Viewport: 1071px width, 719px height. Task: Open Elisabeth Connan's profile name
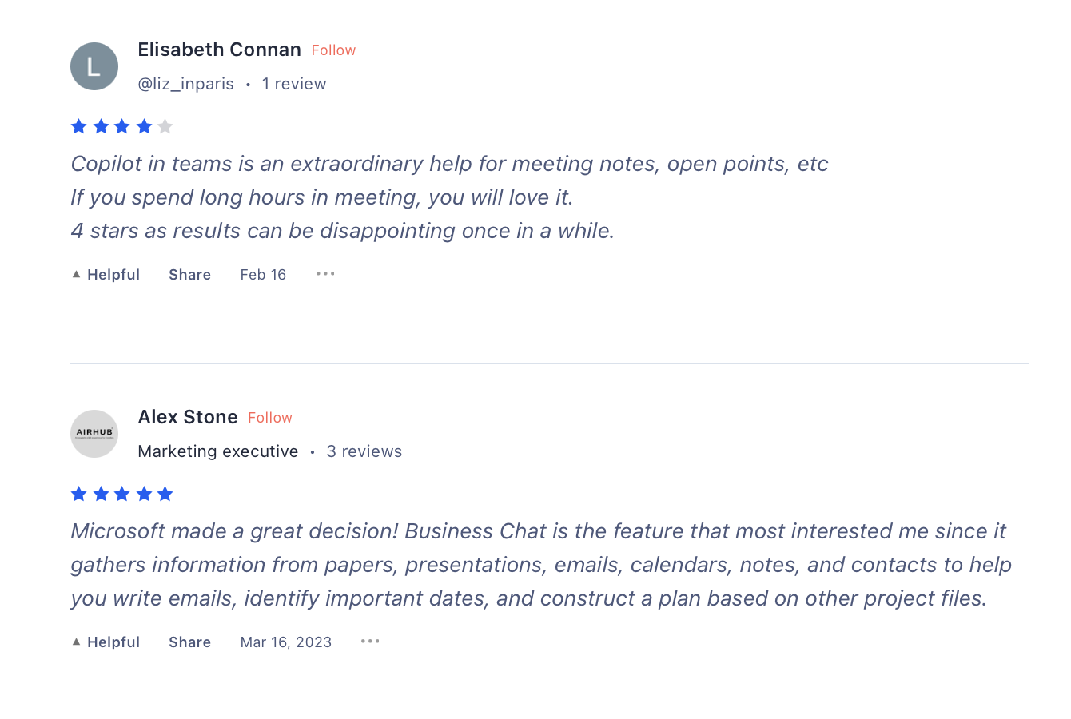pos(219,50)
